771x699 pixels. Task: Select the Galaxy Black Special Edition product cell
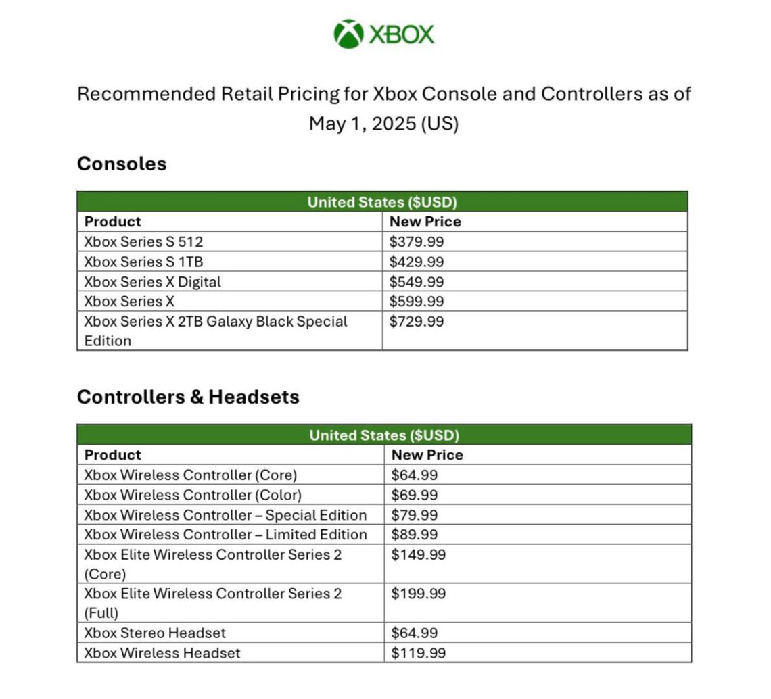pos(215,331)
